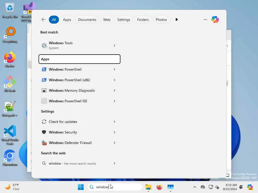
Task: Select the Notepad++ desktop shortcut
Action: tap(10, 109)
